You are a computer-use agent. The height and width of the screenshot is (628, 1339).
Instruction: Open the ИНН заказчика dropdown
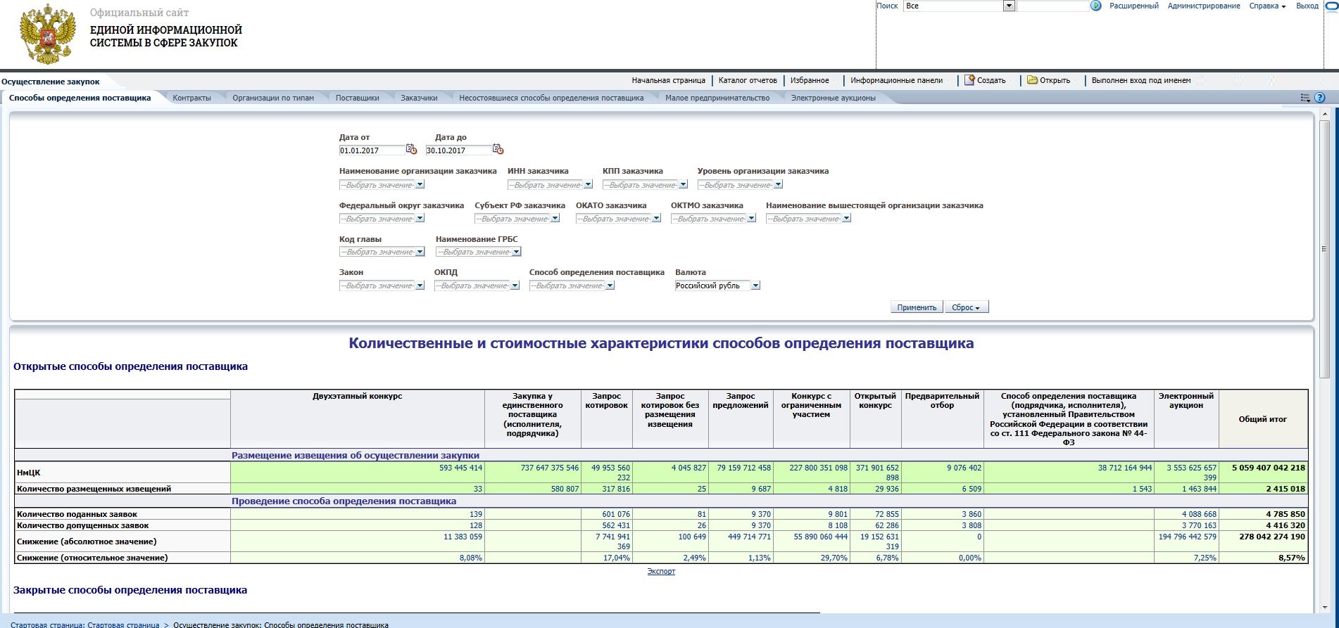(x=588, y=185)
